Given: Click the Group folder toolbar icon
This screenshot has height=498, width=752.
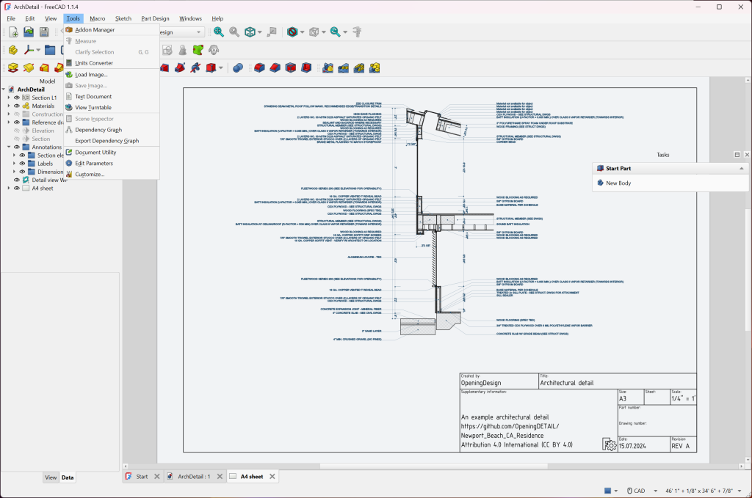Looking at the screenshot, I should (50, 50).
